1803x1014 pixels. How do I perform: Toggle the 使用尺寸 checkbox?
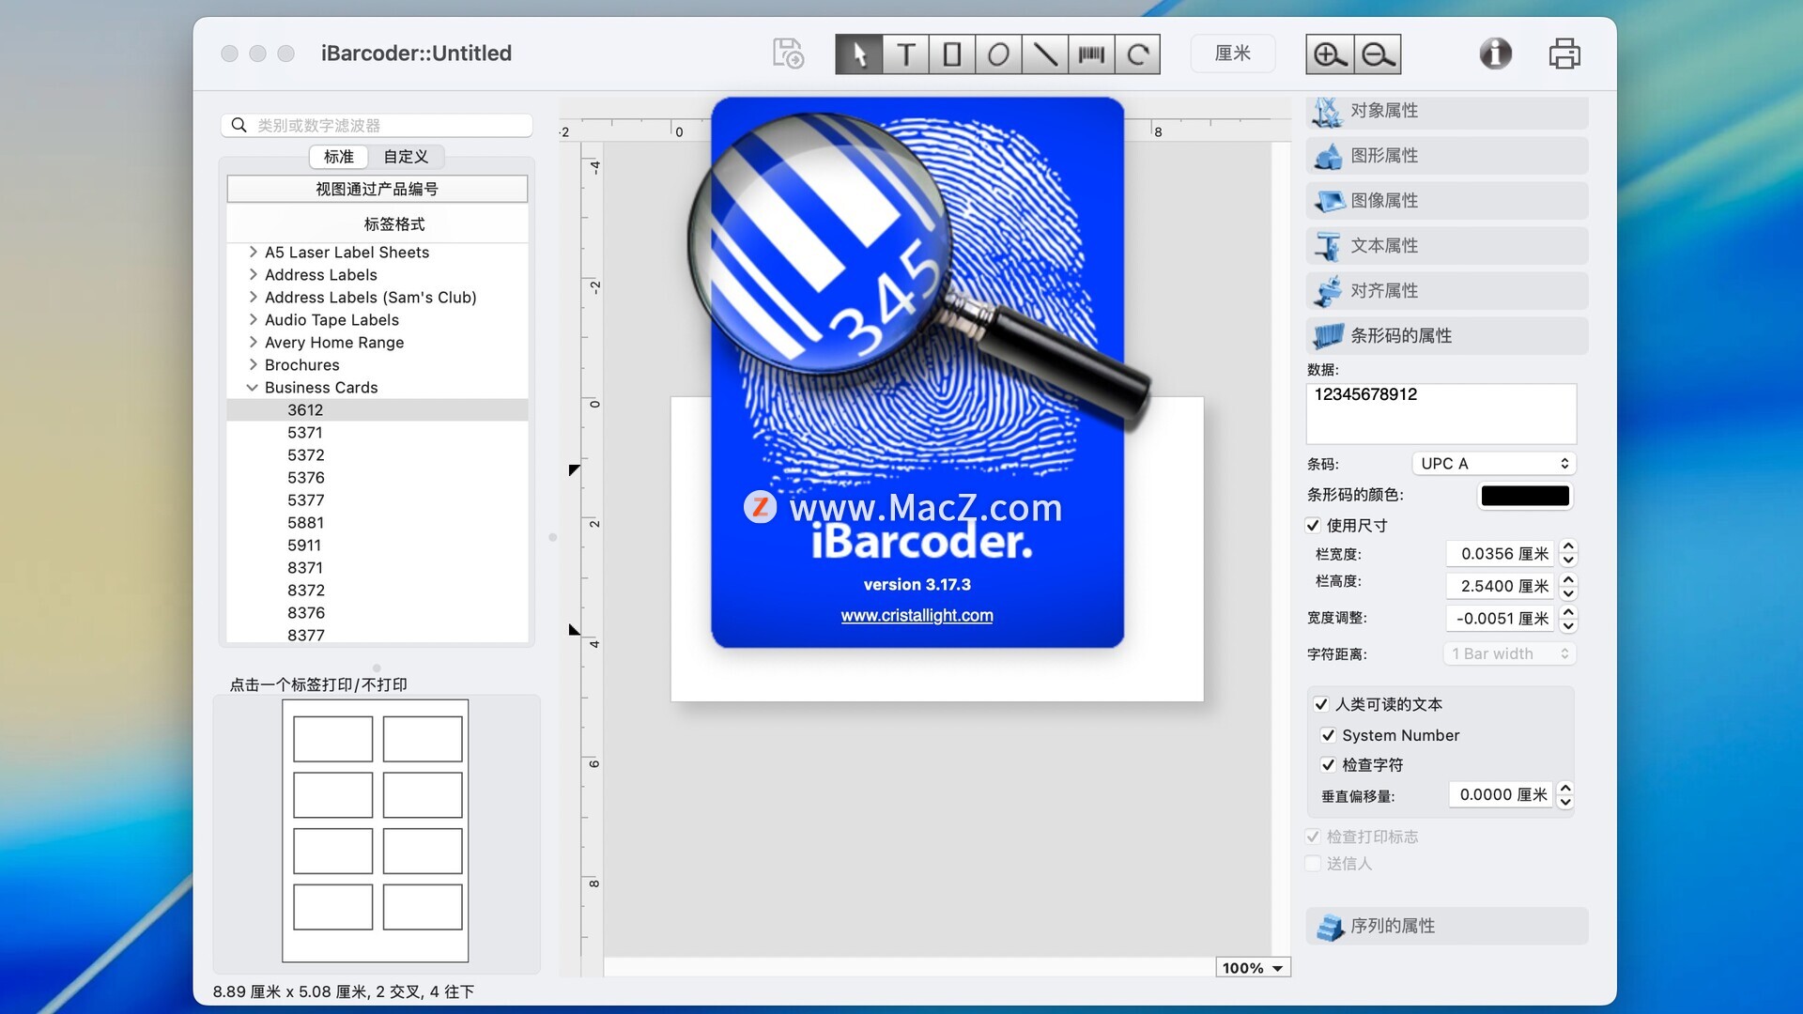coord(1313,526)
